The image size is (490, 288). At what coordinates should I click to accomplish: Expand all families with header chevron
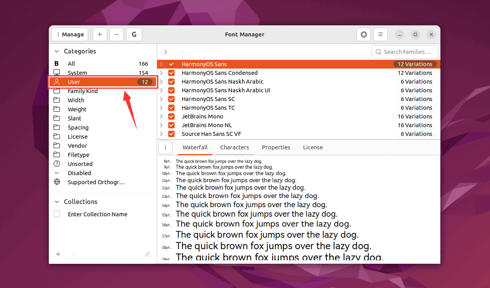[x=165, y=52]
